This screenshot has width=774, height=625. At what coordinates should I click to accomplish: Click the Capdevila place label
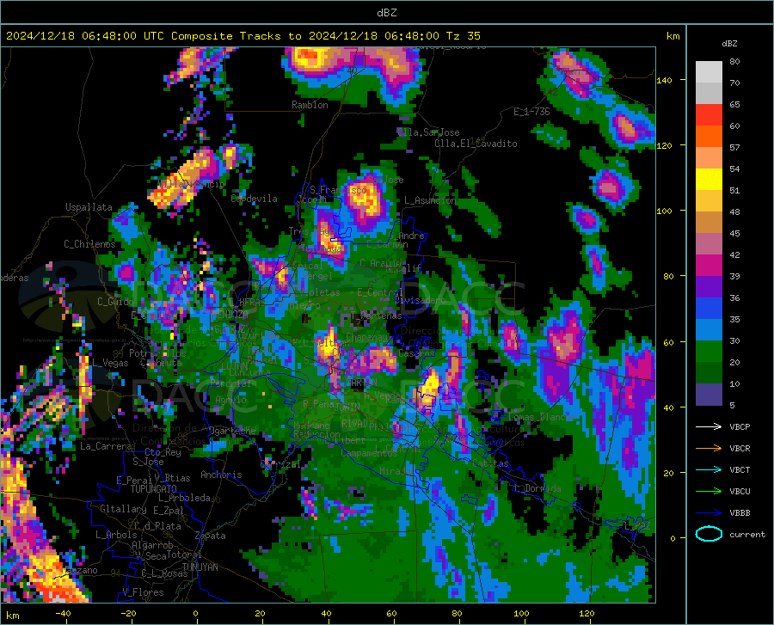254,199
